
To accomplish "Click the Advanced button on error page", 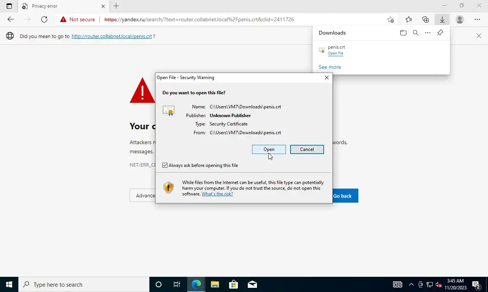I will coord(143,196).
